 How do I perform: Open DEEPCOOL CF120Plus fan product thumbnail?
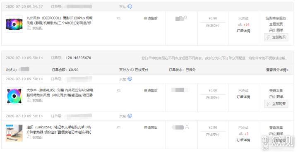[x=14, y=24]
